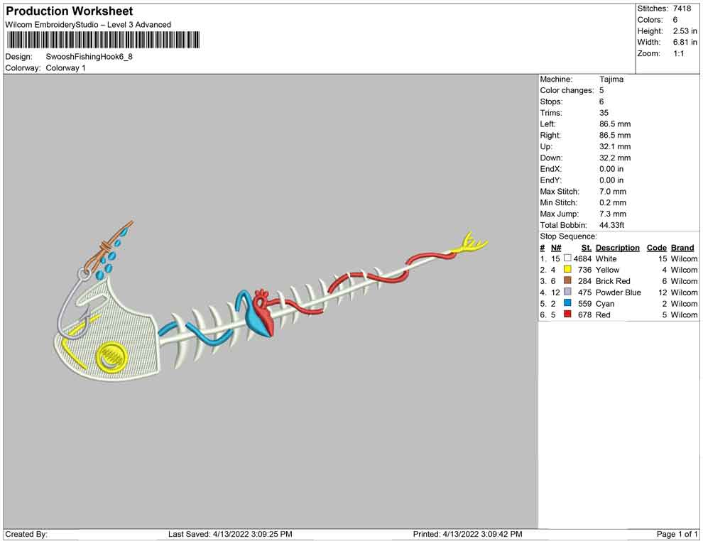Viewport: 703px width, 541px height.
Task: Click the 'Colorway 1' value
Action: 65,68
